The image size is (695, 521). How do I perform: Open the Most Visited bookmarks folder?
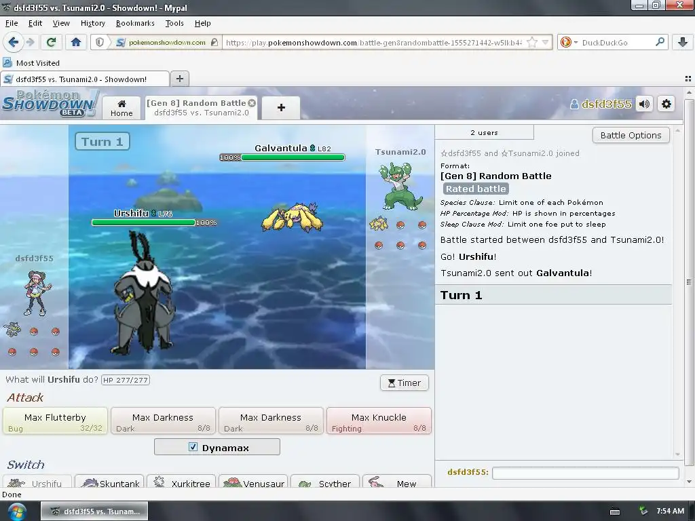[31, 63]
